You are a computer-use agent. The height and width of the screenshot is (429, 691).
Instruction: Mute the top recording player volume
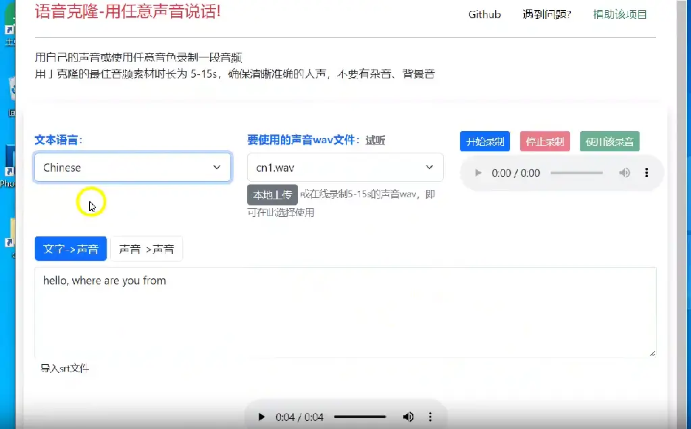pyautogui.click(x=625, y=173)
